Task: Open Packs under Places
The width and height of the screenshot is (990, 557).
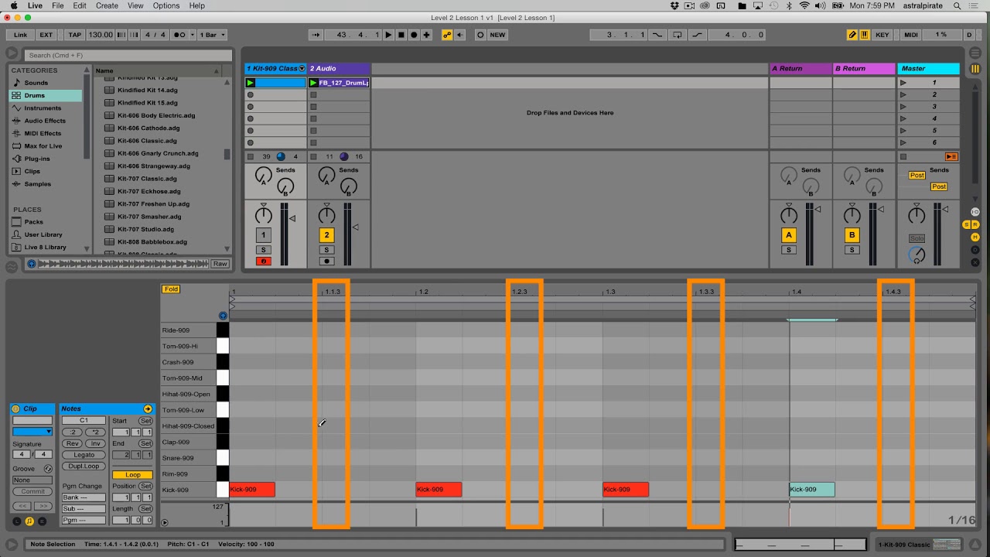Action: (33, 222)
